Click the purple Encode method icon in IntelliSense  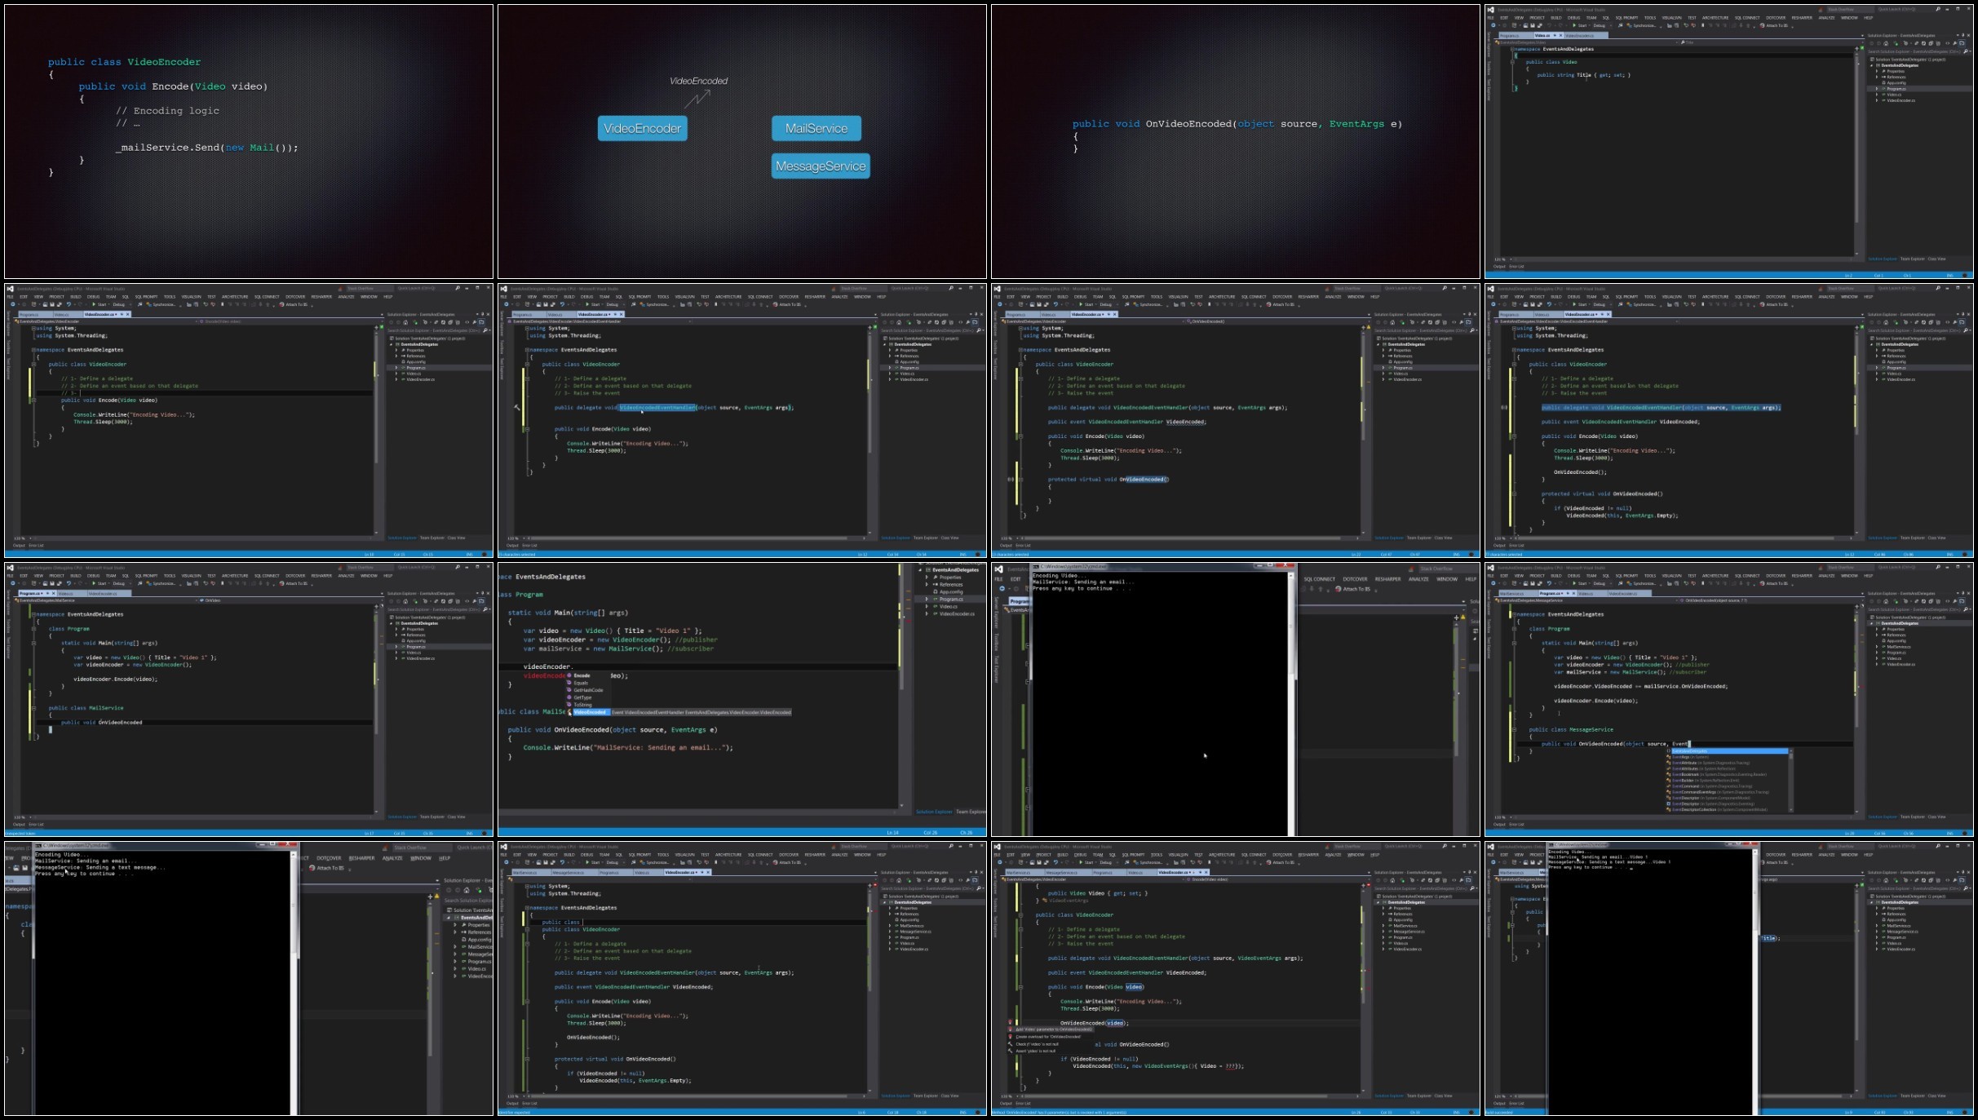[570, 675]
